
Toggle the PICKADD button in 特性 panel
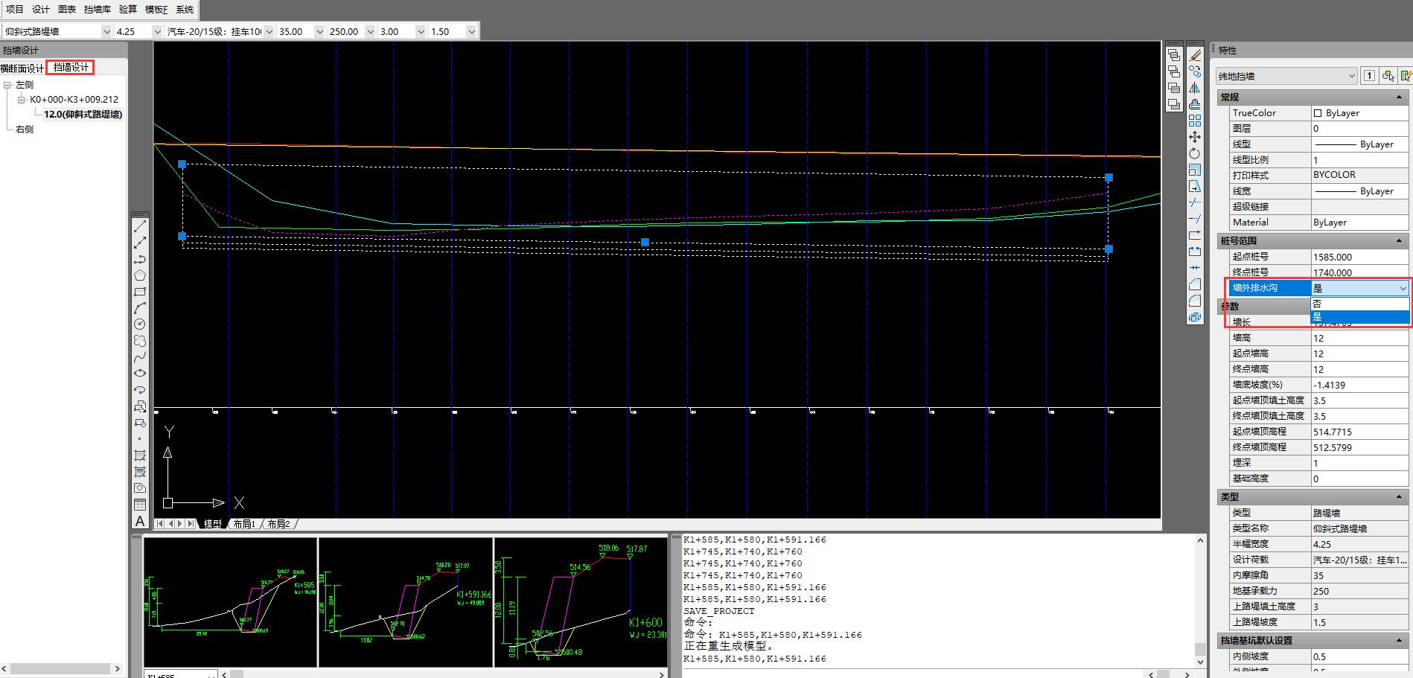pos(1369,76)
